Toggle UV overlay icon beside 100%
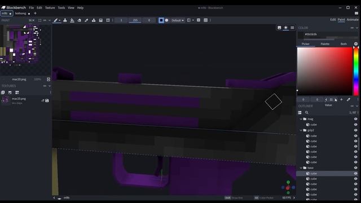Image resolution: width=361 pixels, height=203 pixels. [x=49, y=79]
